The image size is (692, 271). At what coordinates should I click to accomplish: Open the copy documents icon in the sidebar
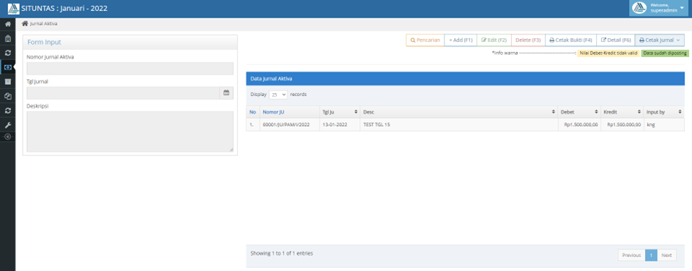click(x=7, y=96)
